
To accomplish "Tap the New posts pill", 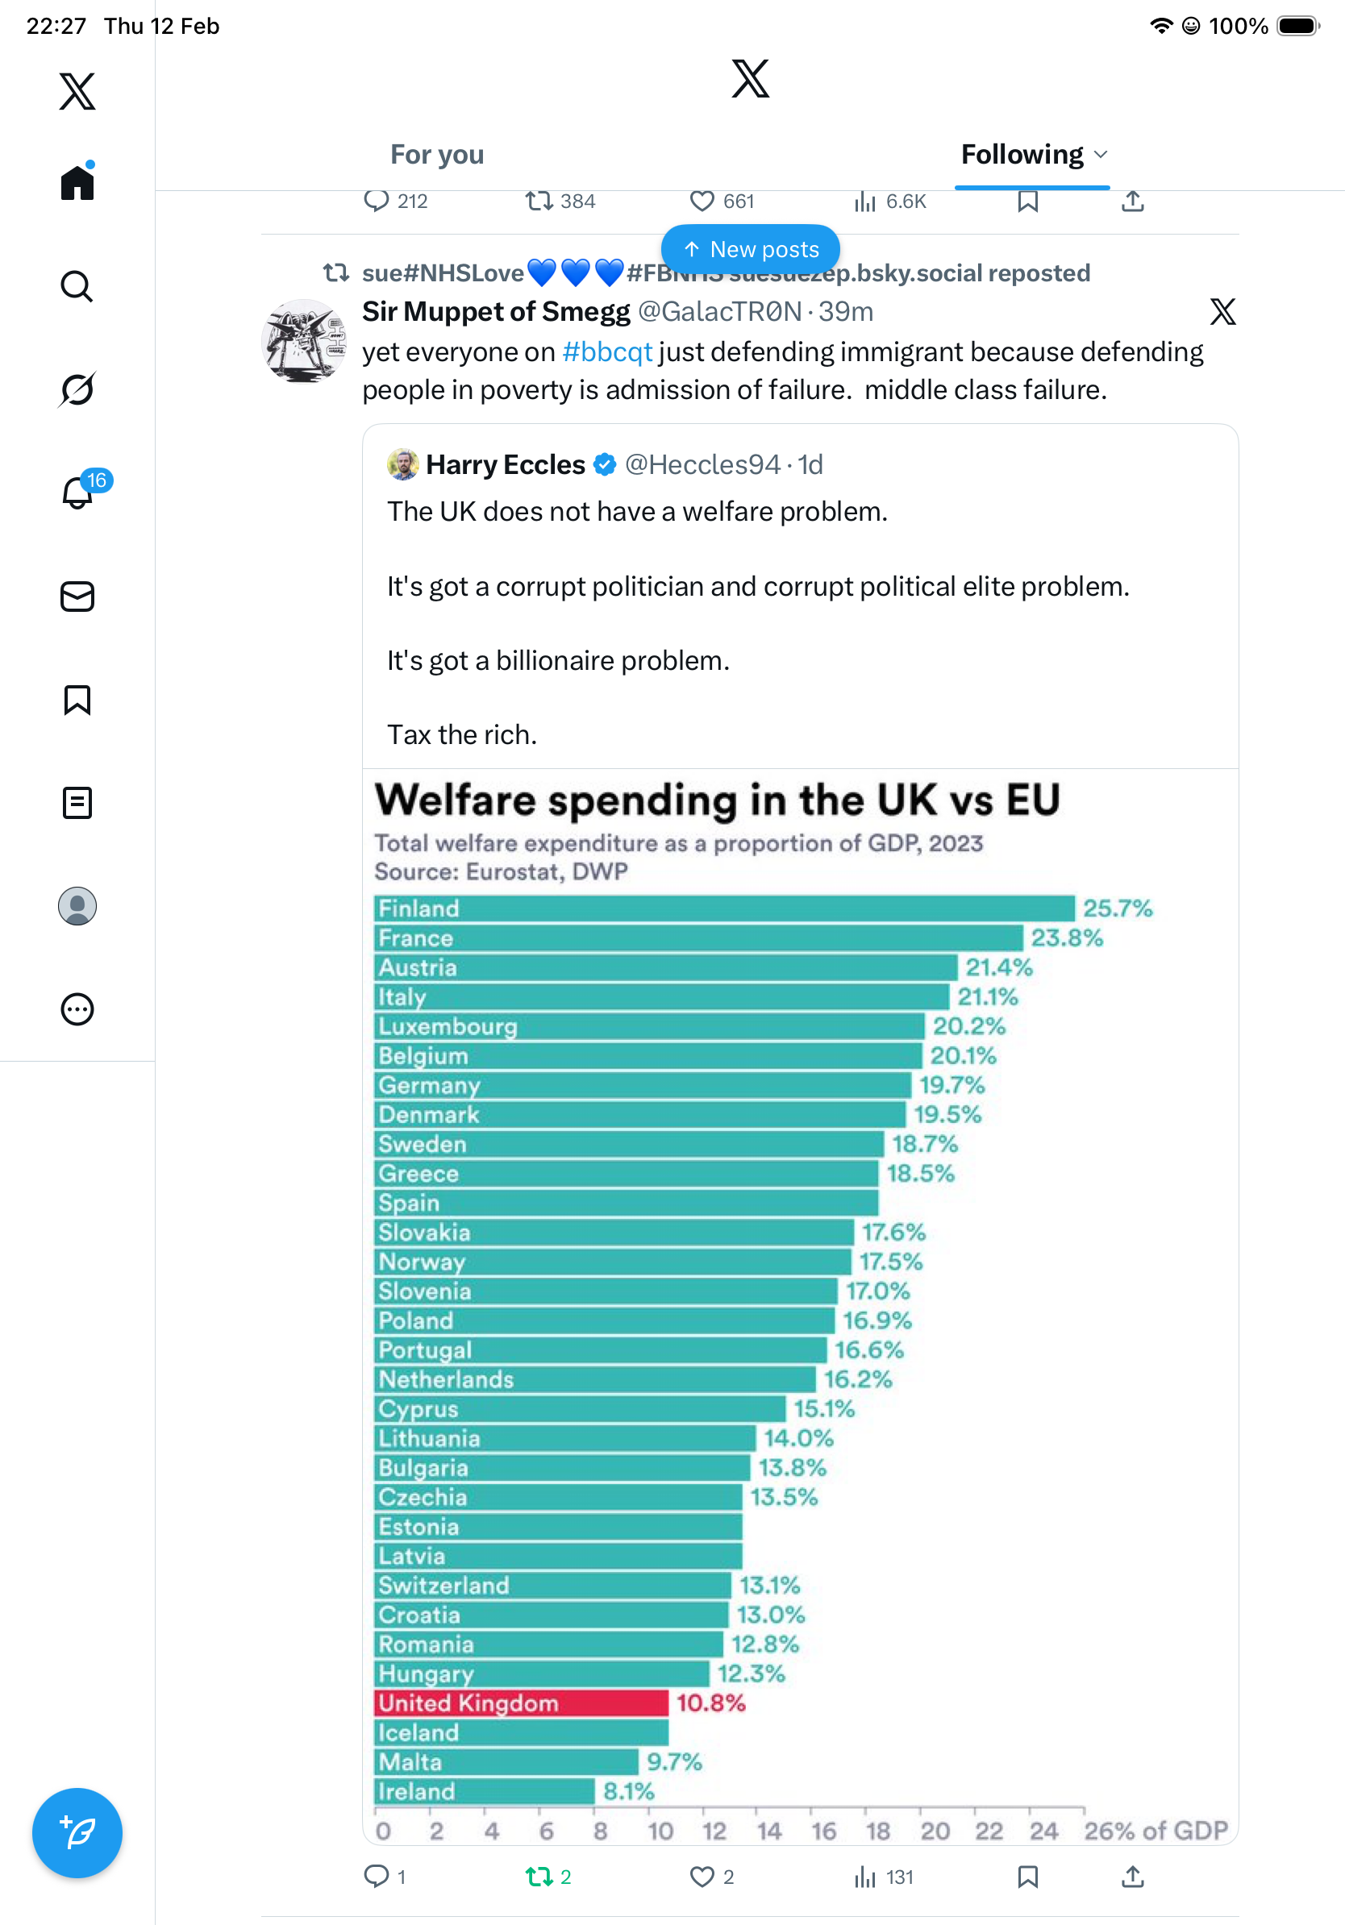I will pos(751,249).
